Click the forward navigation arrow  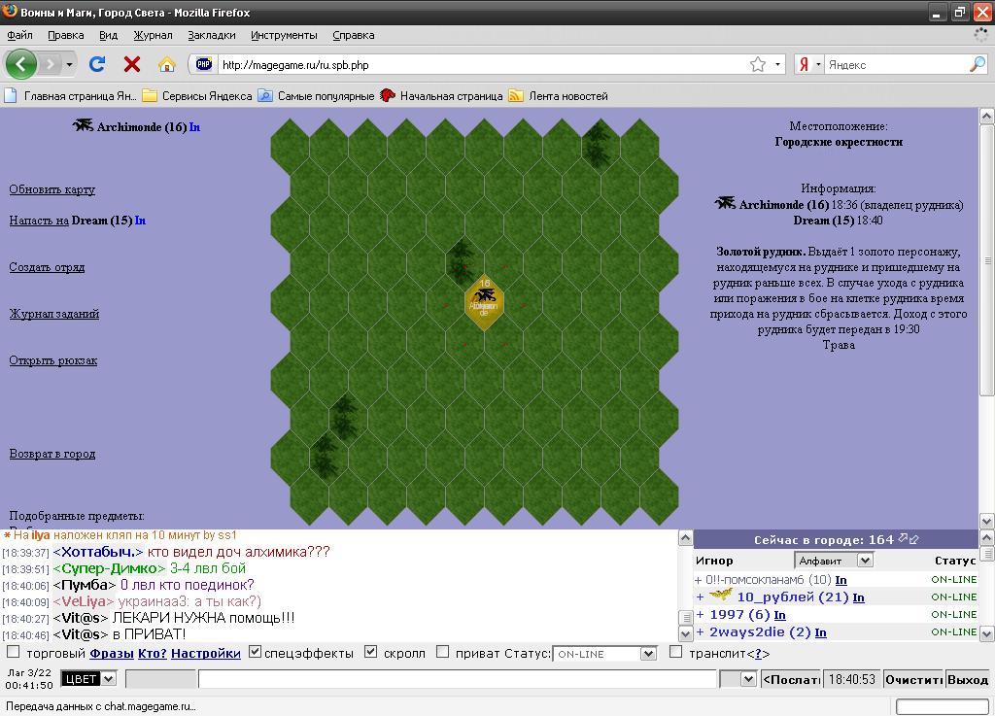click(51, 64)
